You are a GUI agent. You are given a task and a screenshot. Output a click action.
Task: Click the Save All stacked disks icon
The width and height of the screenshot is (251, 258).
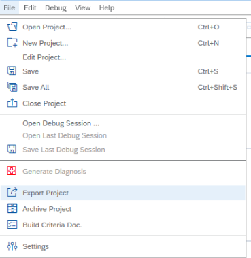[x=12, y=87]
